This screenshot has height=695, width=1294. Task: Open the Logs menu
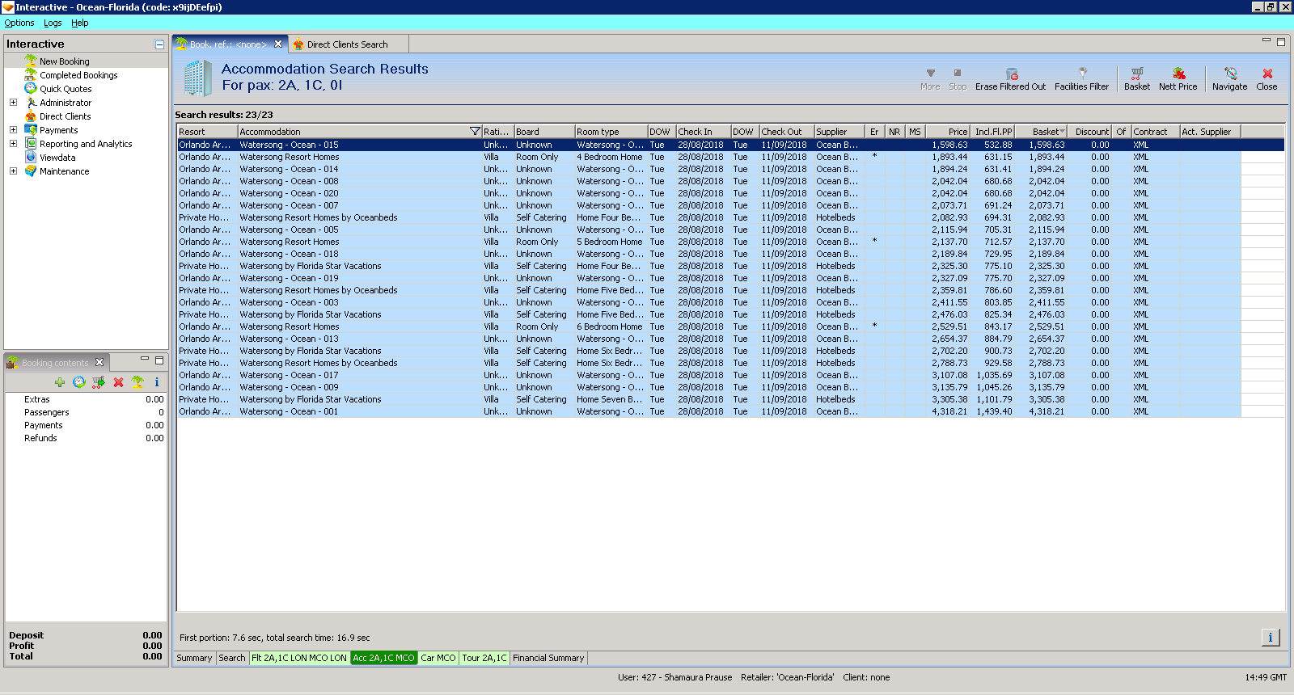[x=53, y=23]
